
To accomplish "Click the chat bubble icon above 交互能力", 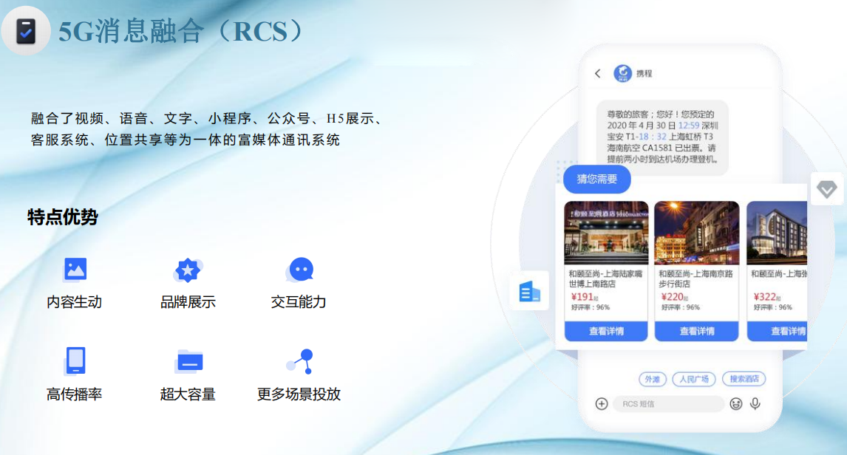I will click(300, 270).
